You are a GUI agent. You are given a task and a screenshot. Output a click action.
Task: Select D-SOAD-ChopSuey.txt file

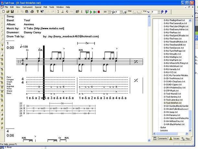[x=174, y=81]
